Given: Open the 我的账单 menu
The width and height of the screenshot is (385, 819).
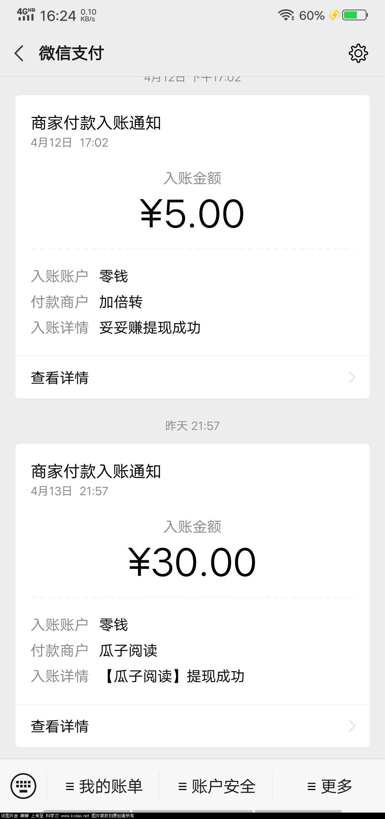Looking at the screenshot, I should pos(104,786).
